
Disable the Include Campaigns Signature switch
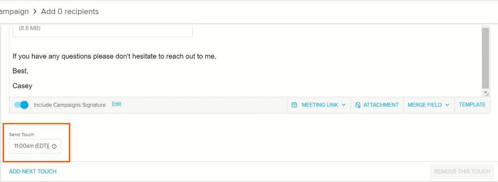tap(21, 105)
